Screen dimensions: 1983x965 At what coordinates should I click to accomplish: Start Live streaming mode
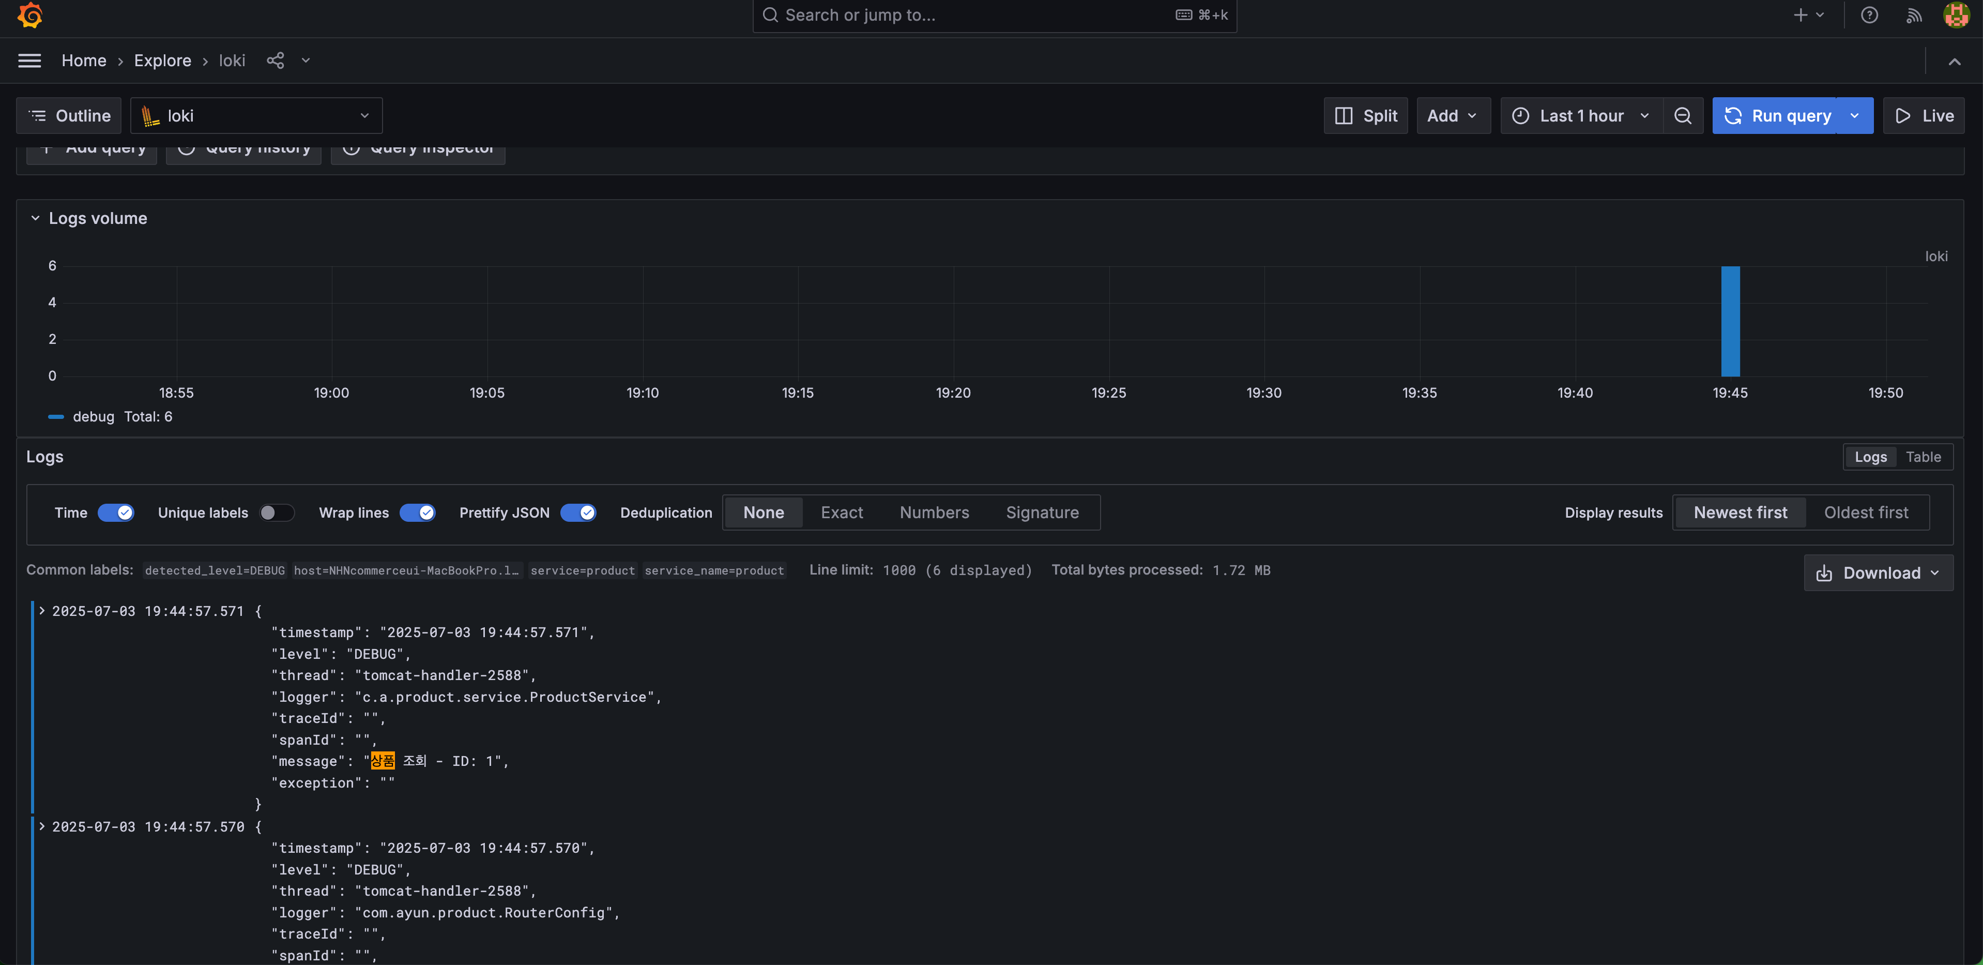(x=1923, y=115)
